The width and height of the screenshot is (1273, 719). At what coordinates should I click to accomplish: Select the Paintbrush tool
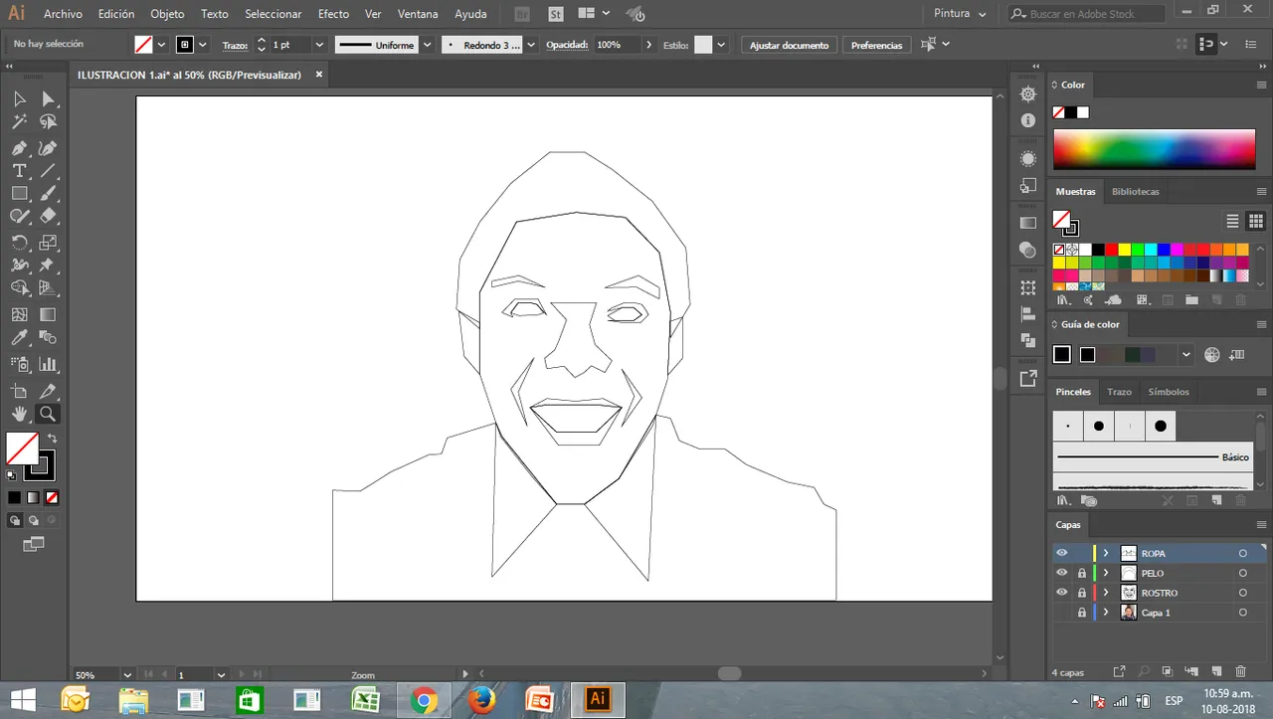48,194
